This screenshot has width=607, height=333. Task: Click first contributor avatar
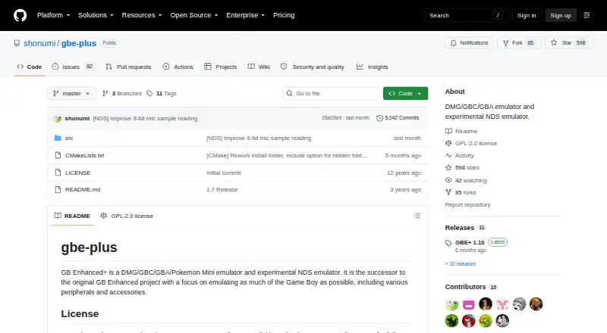451,304
